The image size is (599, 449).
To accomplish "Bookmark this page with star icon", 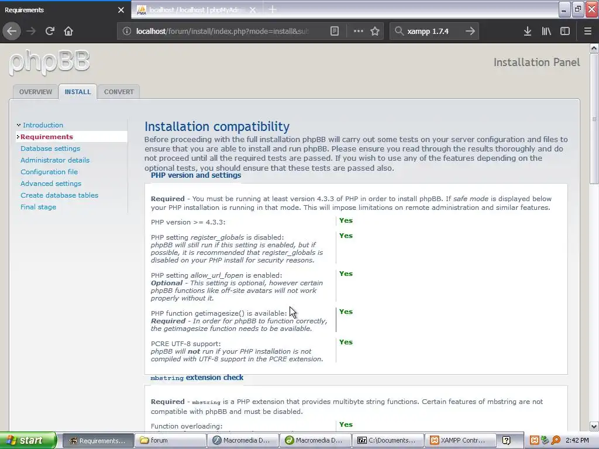I will click(375, 31).
